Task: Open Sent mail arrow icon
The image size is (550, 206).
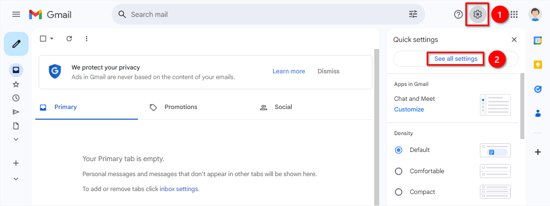Action: 16,112
